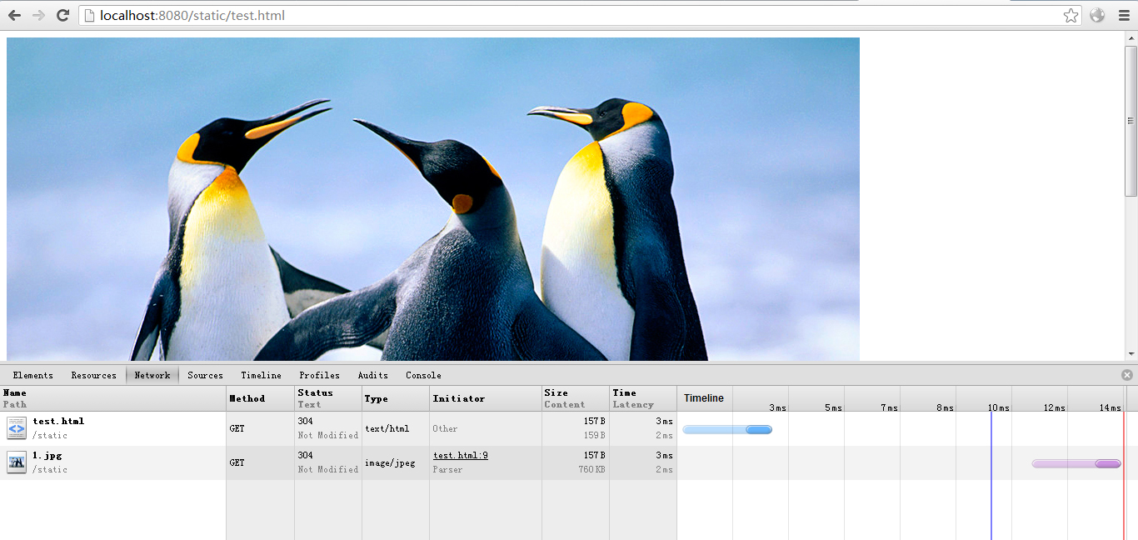This screenshot has height=540, width=1138.
Task: Click the test.html document icon
Action: pyautogui.click(x=17, y=428)
